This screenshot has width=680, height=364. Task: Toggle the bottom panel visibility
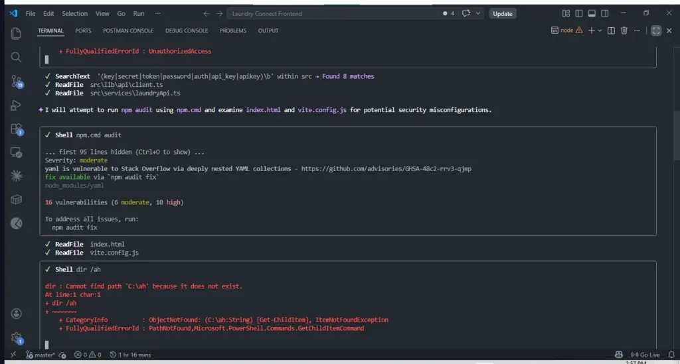coord(592,13)
